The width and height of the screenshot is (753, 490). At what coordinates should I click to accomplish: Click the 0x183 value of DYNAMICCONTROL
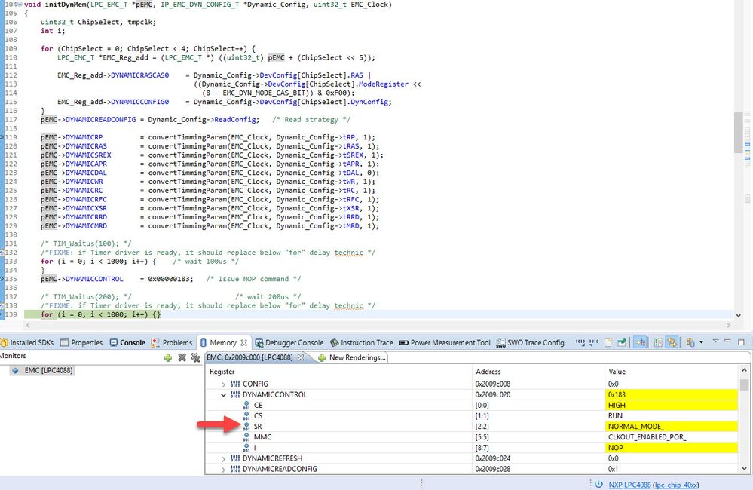click(x=672, y=394)
